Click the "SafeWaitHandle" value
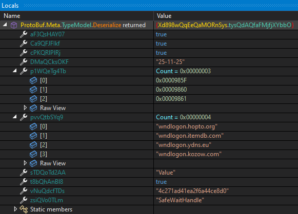Screen dimensions: 298x214 click(x=180, y=200)
